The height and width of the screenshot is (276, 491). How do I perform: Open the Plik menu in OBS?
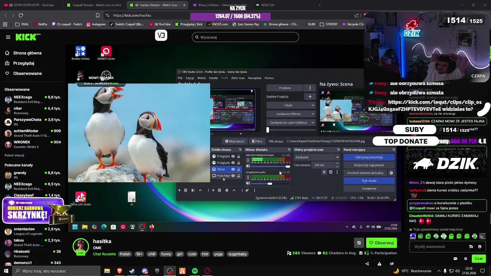coord(180,78)
